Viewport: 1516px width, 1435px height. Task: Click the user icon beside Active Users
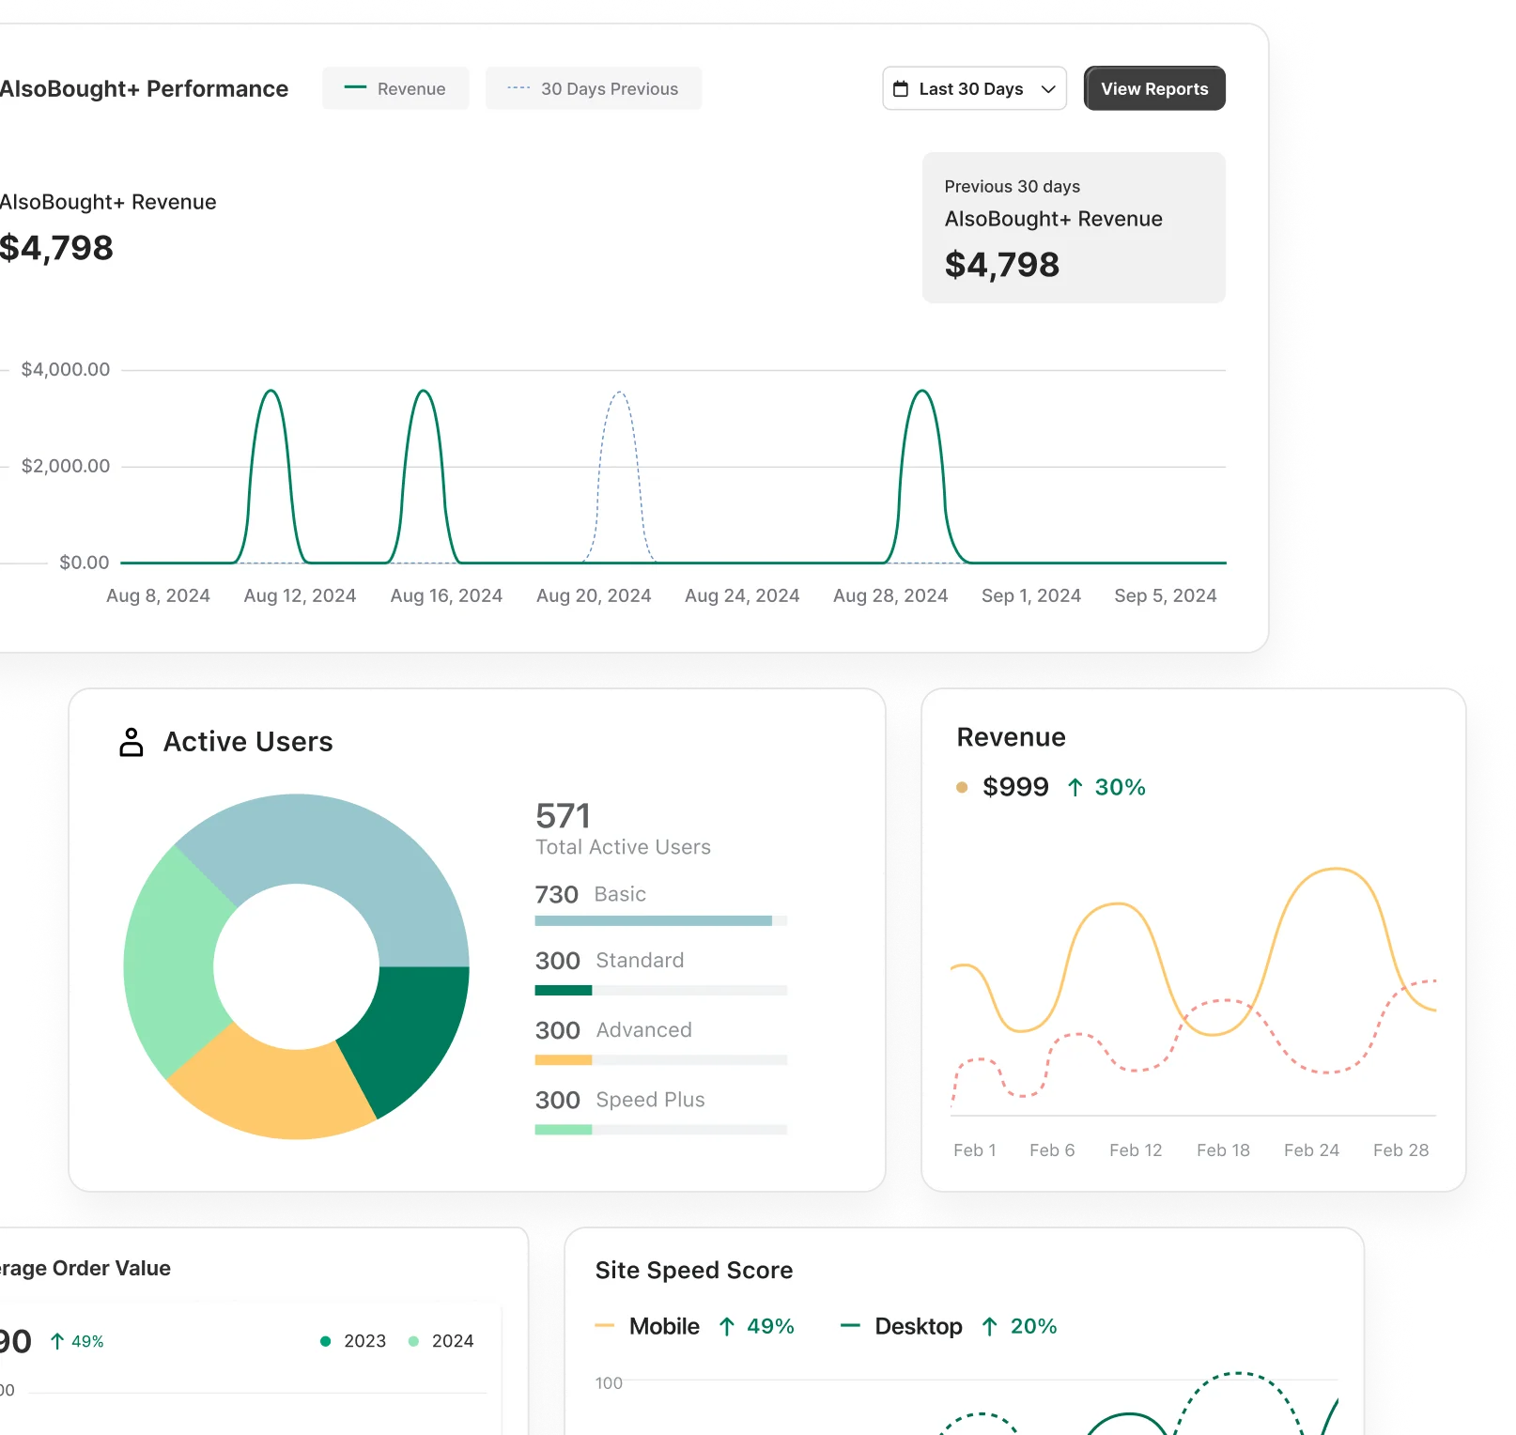click(131, 742)
